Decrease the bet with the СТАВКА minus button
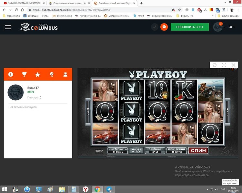The width and height of the screenshot is (242, 193). tap(147, 152)
